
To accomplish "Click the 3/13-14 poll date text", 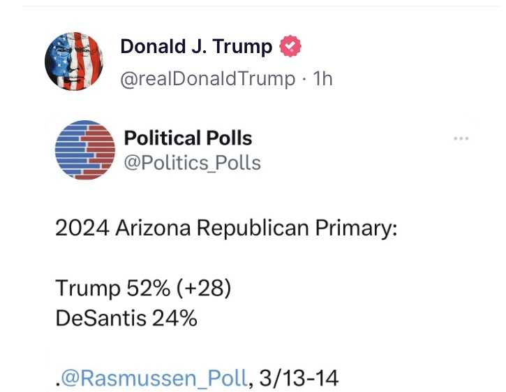I will (x=299, y=378).
